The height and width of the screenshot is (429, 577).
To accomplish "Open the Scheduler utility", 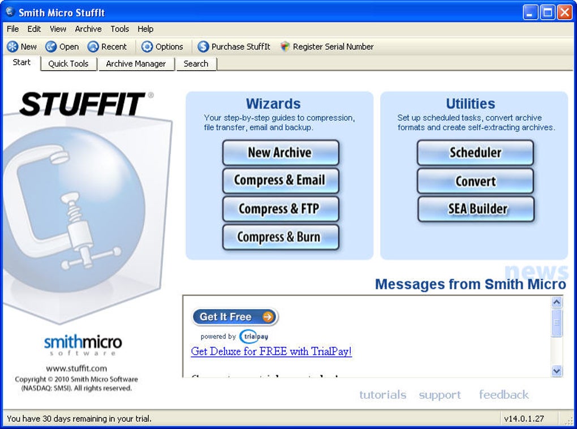I will [x=475, y=152].
